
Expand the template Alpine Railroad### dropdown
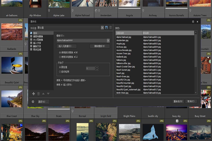(108, 40)
